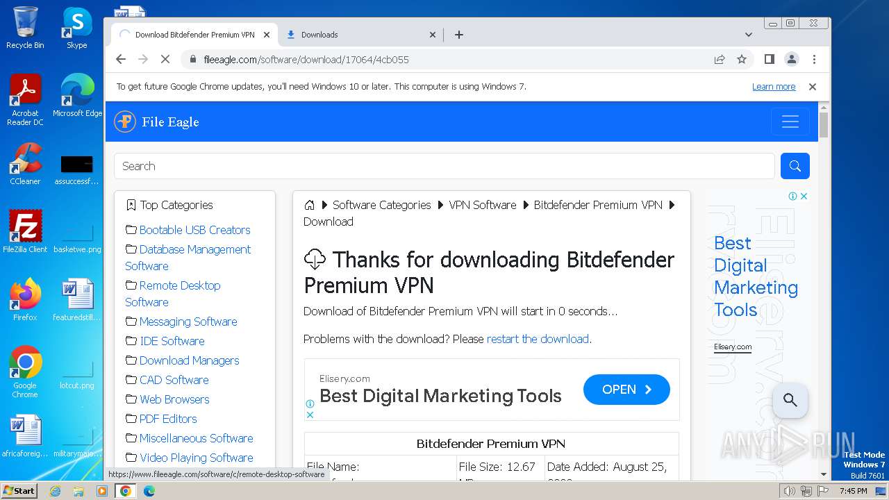Open the Recycle Bin desktop icon
The height and width of the screenshot is (500, 889).
[x=25, y=28]
